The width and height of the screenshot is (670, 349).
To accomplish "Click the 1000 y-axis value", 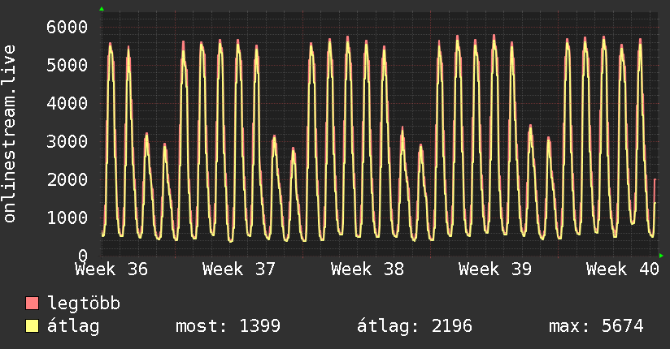I will (67, 218).
